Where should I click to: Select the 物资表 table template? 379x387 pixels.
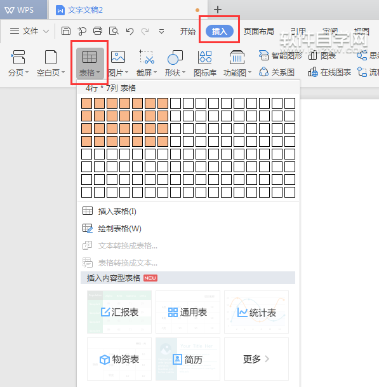(x=119, y=359)
